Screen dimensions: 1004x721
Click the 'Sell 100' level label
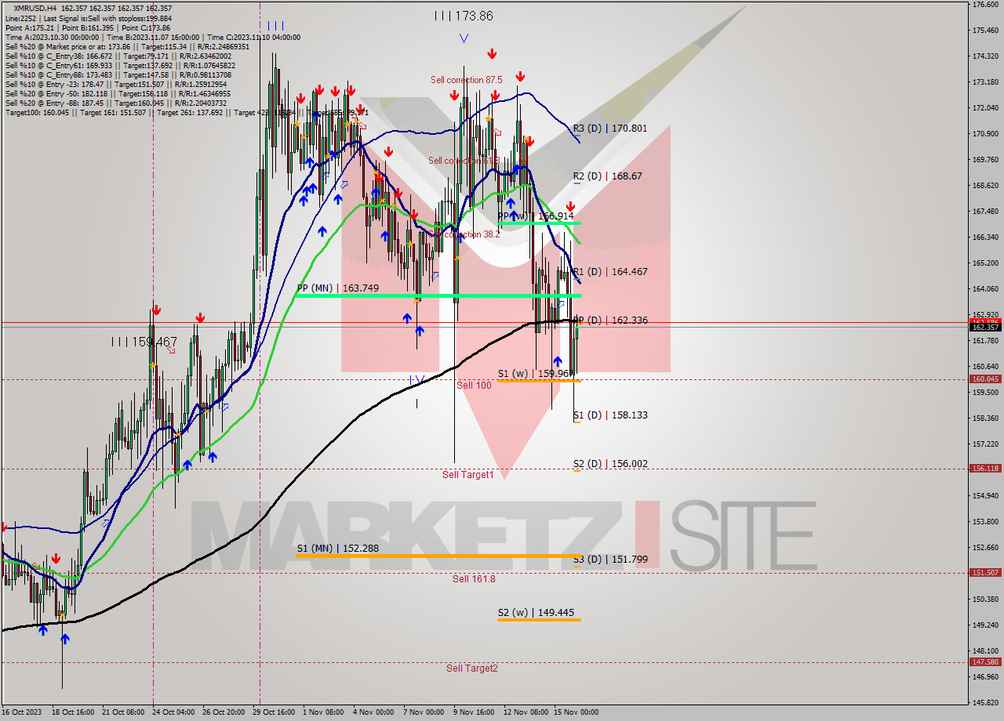click(x=474, y=386)
